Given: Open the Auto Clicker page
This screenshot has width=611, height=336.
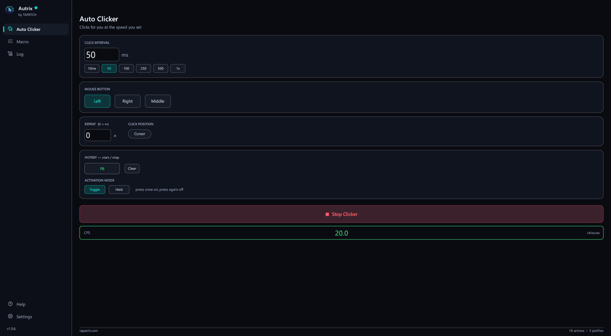Looking at the screenshot, I should coord(36,29).
